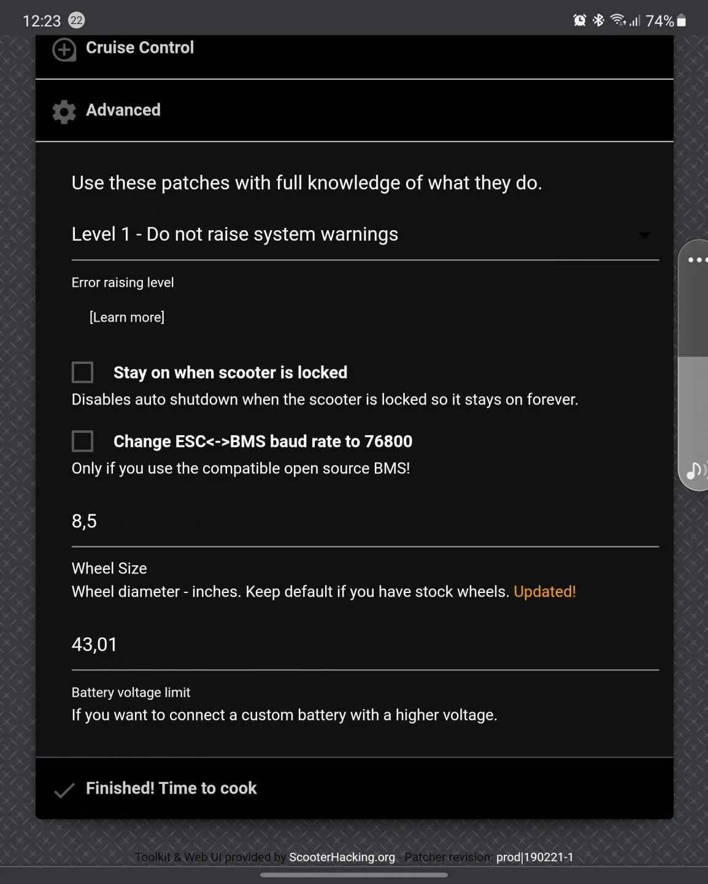Viewport: 708px width, 884px height.
Task: Tap the checkmark icon beside Finished
Action: tap(64, 790)
